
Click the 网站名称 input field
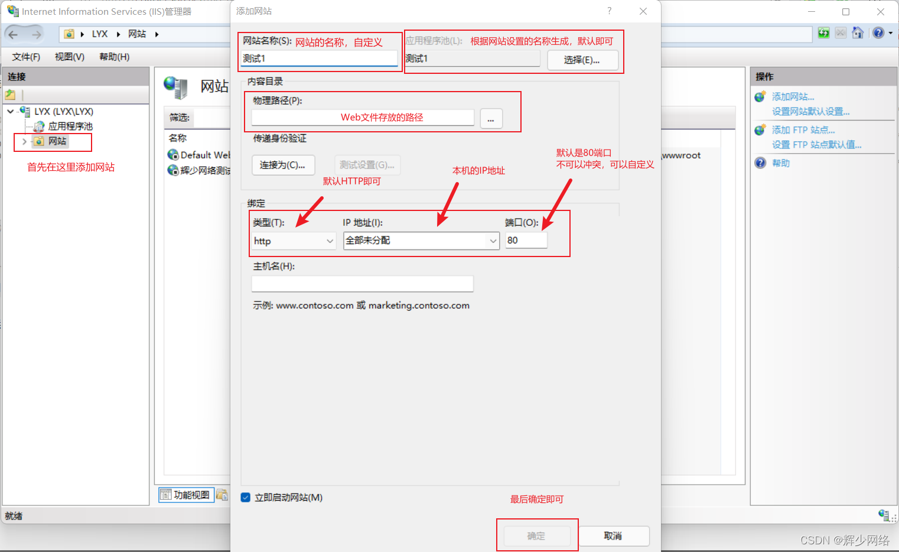point(319,58)
